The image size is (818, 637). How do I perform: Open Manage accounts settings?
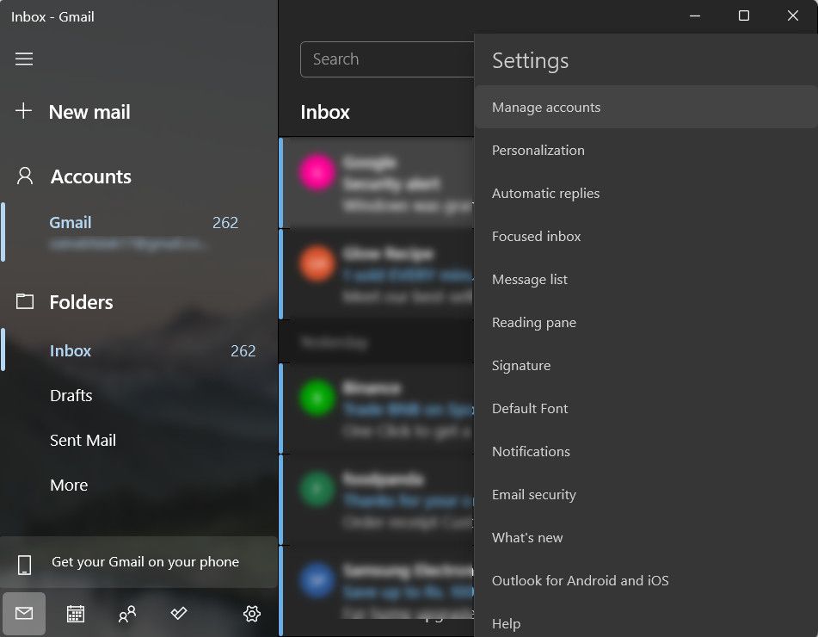coord(646,107)
